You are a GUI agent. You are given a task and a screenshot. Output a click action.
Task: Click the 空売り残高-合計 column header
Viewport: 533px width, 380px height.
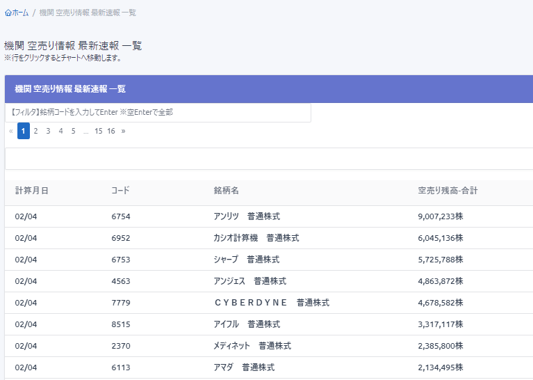[448, 191]
